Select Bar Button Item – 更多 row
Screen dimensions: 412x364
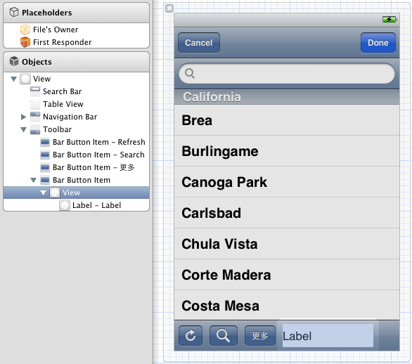point(76,167)
